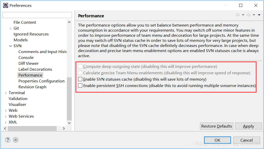
Task: Select Label Decorations under SVN
Action: pyautogui.click(x=35, y=69)
